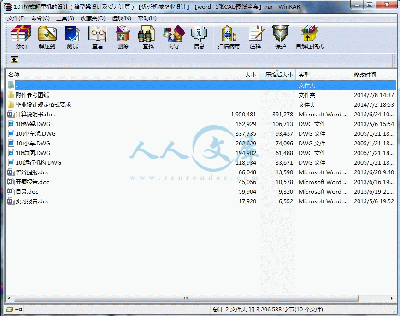Screen dimensions: 400x316
Task: Click Word icon of 实习报告.doc
Action: coord(11,201)
